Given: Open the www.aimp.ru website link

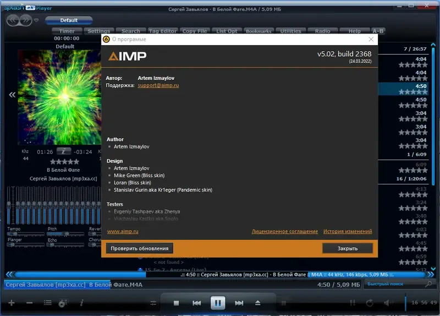Looking at the screenshot, I should [123, 231].
